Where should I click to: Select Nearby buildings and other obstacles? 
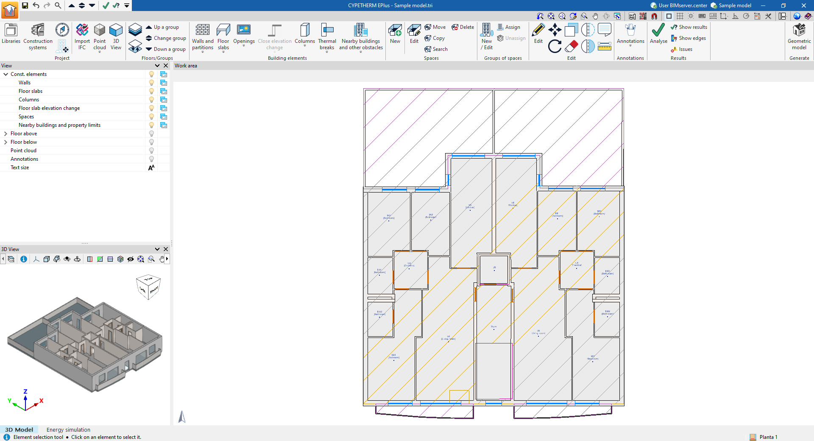point(361,36)
